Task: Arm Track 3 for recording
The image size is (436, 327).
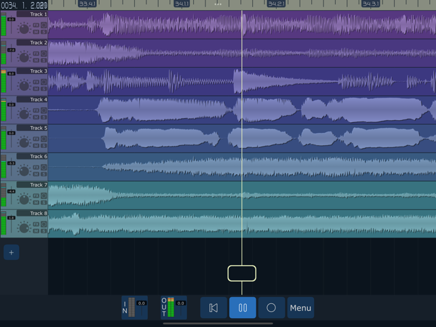Action: [43, 82]
